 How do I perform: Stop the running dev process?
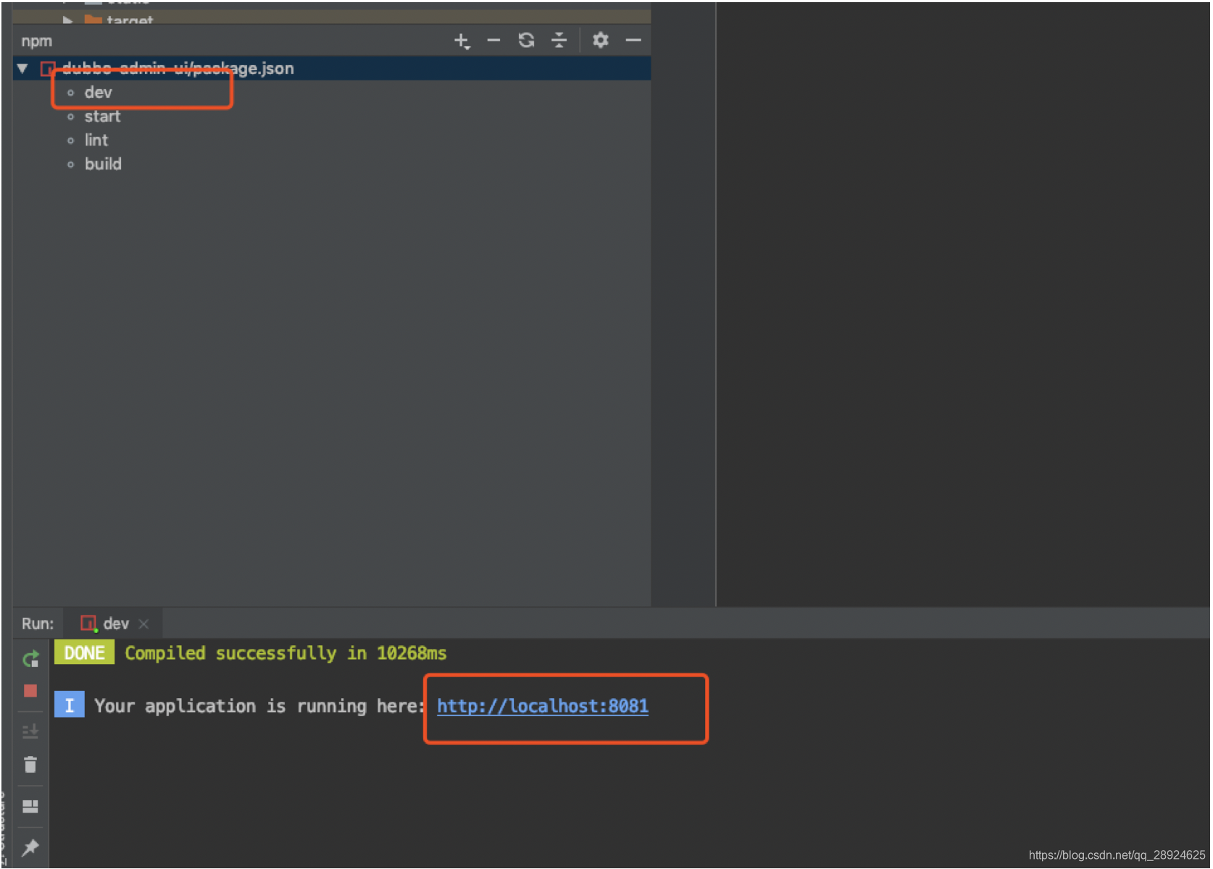click(x=30, y=691)
